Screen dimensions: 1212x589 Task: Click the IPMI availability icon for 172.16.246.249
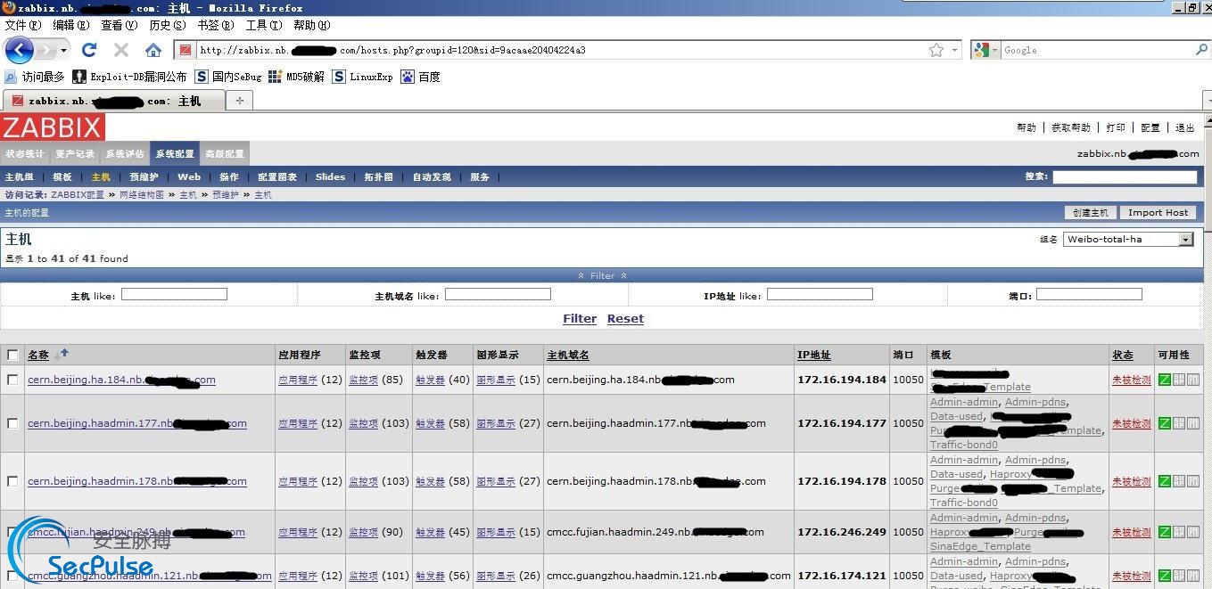1192,532
